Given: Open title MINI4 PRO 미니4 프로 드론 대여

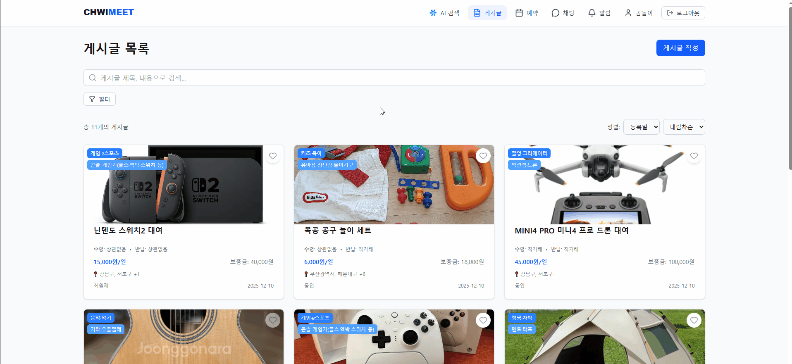Looking at the screenshot, I should click(x=572, y=231).
